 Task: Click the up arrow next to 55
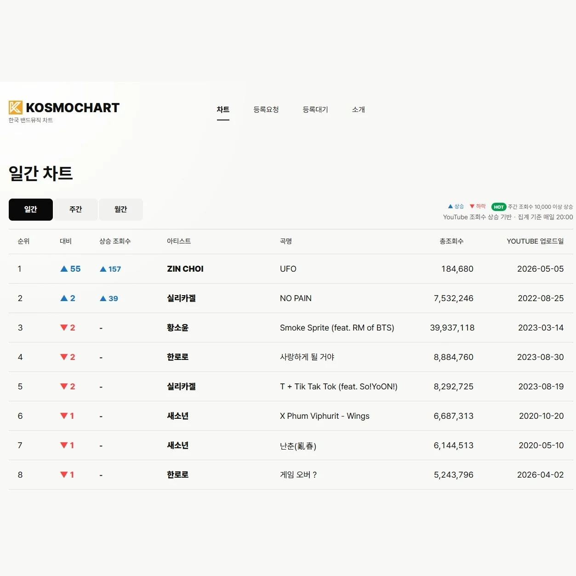click(x=64, y=269)
